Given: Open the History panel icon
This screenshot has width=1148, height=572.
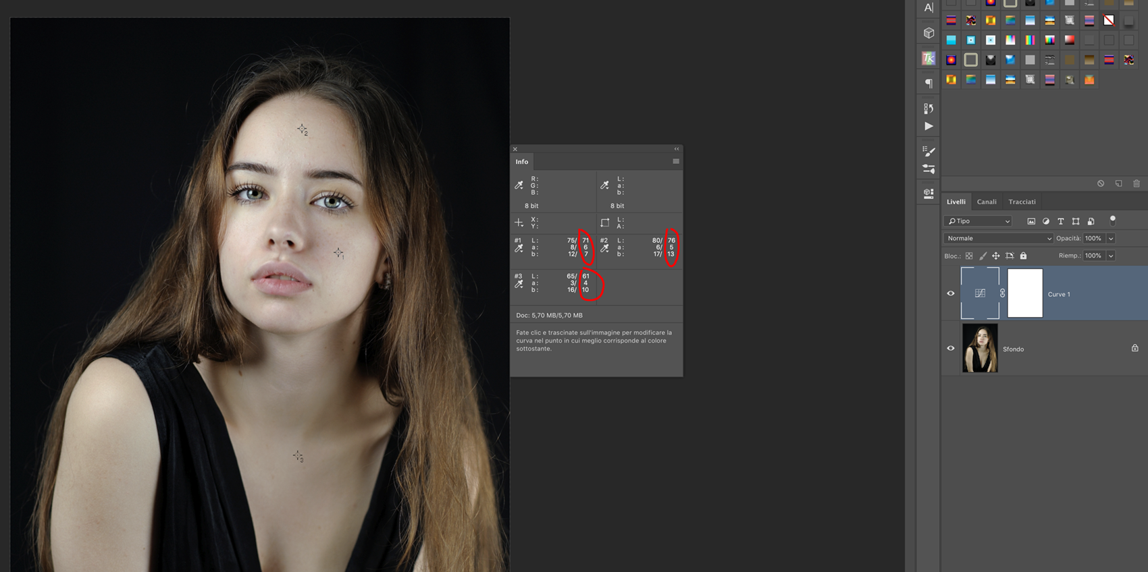Looking at the screenshot, I should pyautogui.click(x=929, y=109).
